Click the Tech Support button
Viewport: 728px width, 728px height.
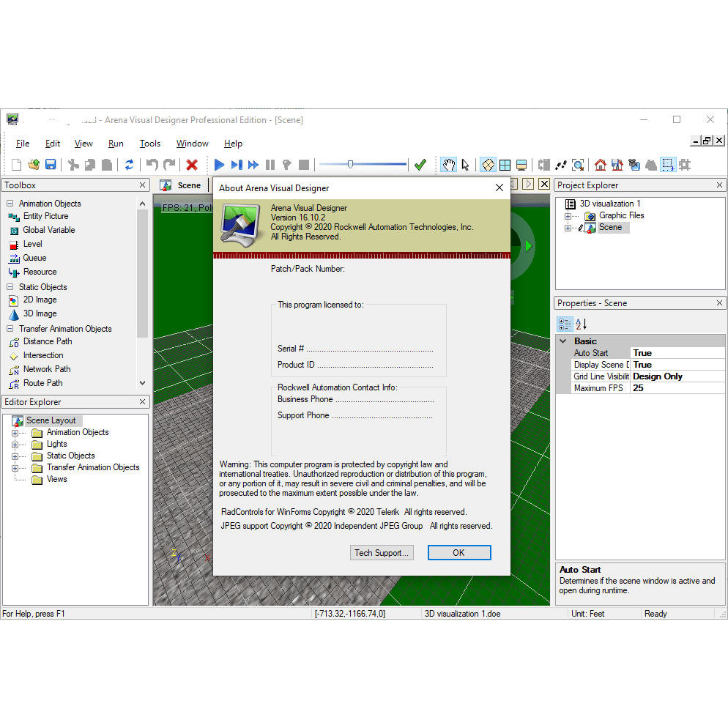click(x=382, y=553)
